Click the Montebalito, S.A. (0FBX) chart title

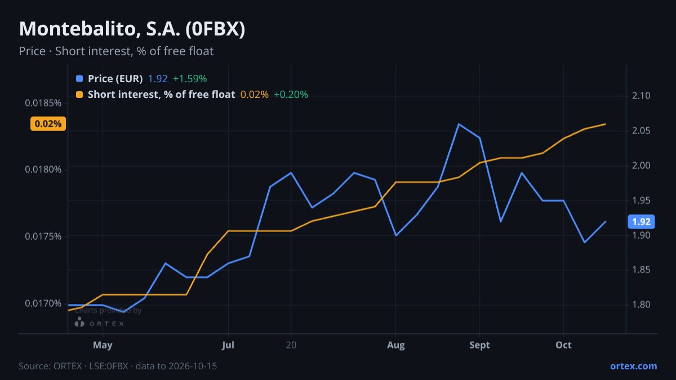(x=132, y=29)
